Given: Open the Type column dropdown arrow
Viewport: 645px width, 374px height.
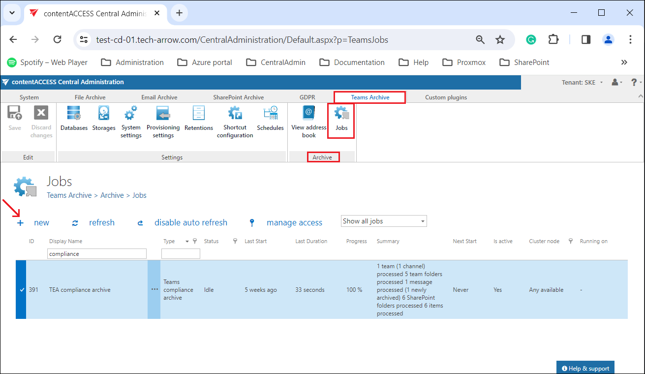Looking at the screenshot, I should (x=187, y=242).
